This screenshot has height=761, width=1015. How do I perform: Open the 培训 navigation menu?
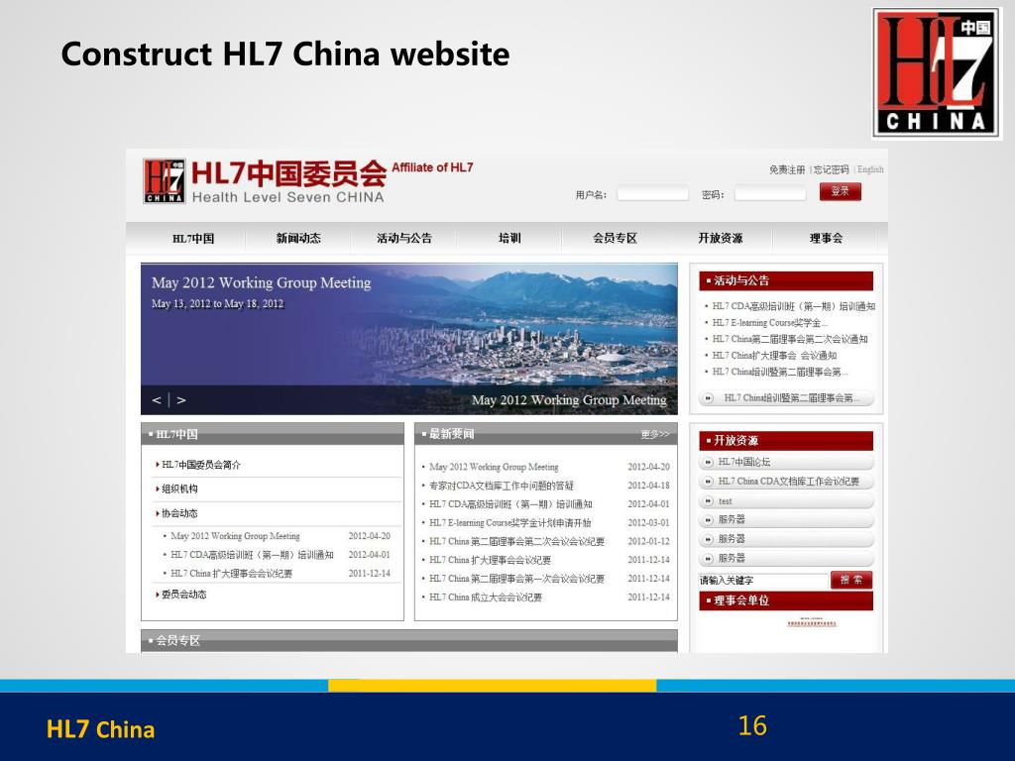(509, 239)
